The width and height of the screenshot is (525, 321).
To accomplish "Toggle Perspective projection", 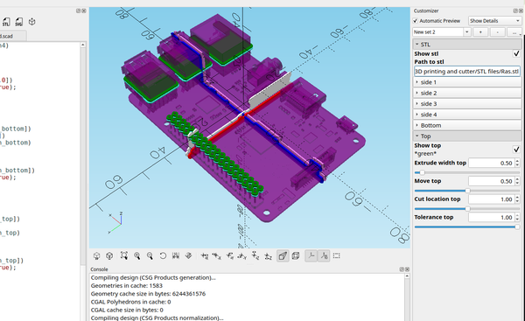I will [x=283, y=256].
